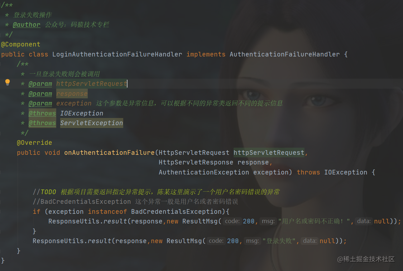Click the data: hint in last ResultMsg
Screen dimensions: 403x271
pos(310,241)
